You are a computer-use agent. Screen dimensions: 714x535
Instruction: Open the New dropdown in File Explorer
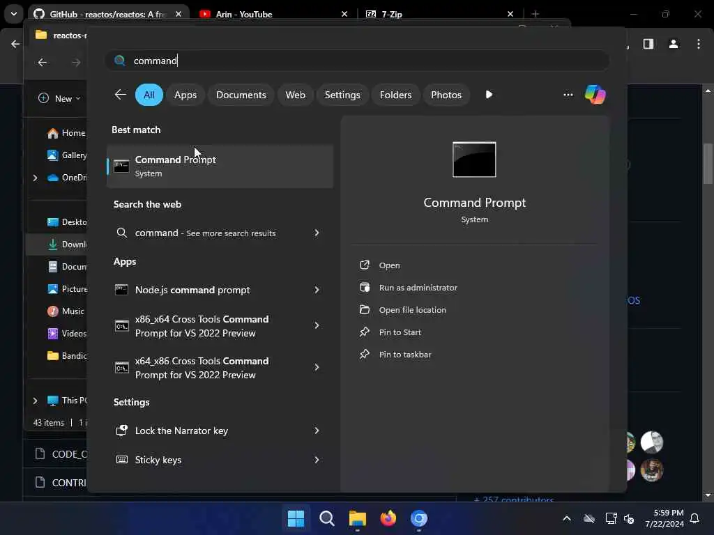(60, 98)
